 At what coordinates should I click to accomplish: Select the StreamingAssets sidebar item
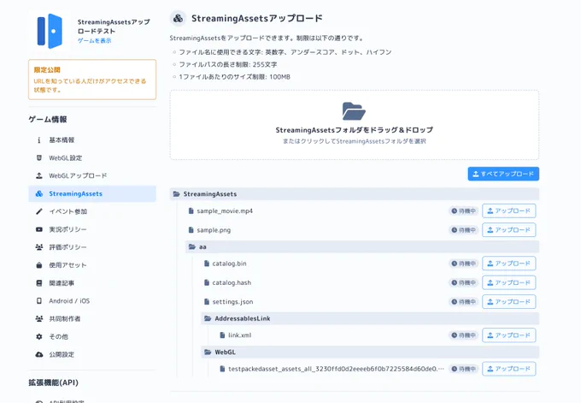[x=92, y=193]
